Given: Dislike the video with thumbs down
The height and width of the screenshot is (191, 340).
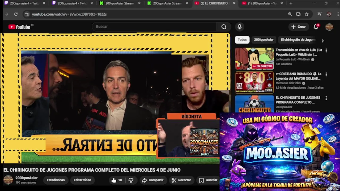Looking at the screenshot, I should [131, 180].
